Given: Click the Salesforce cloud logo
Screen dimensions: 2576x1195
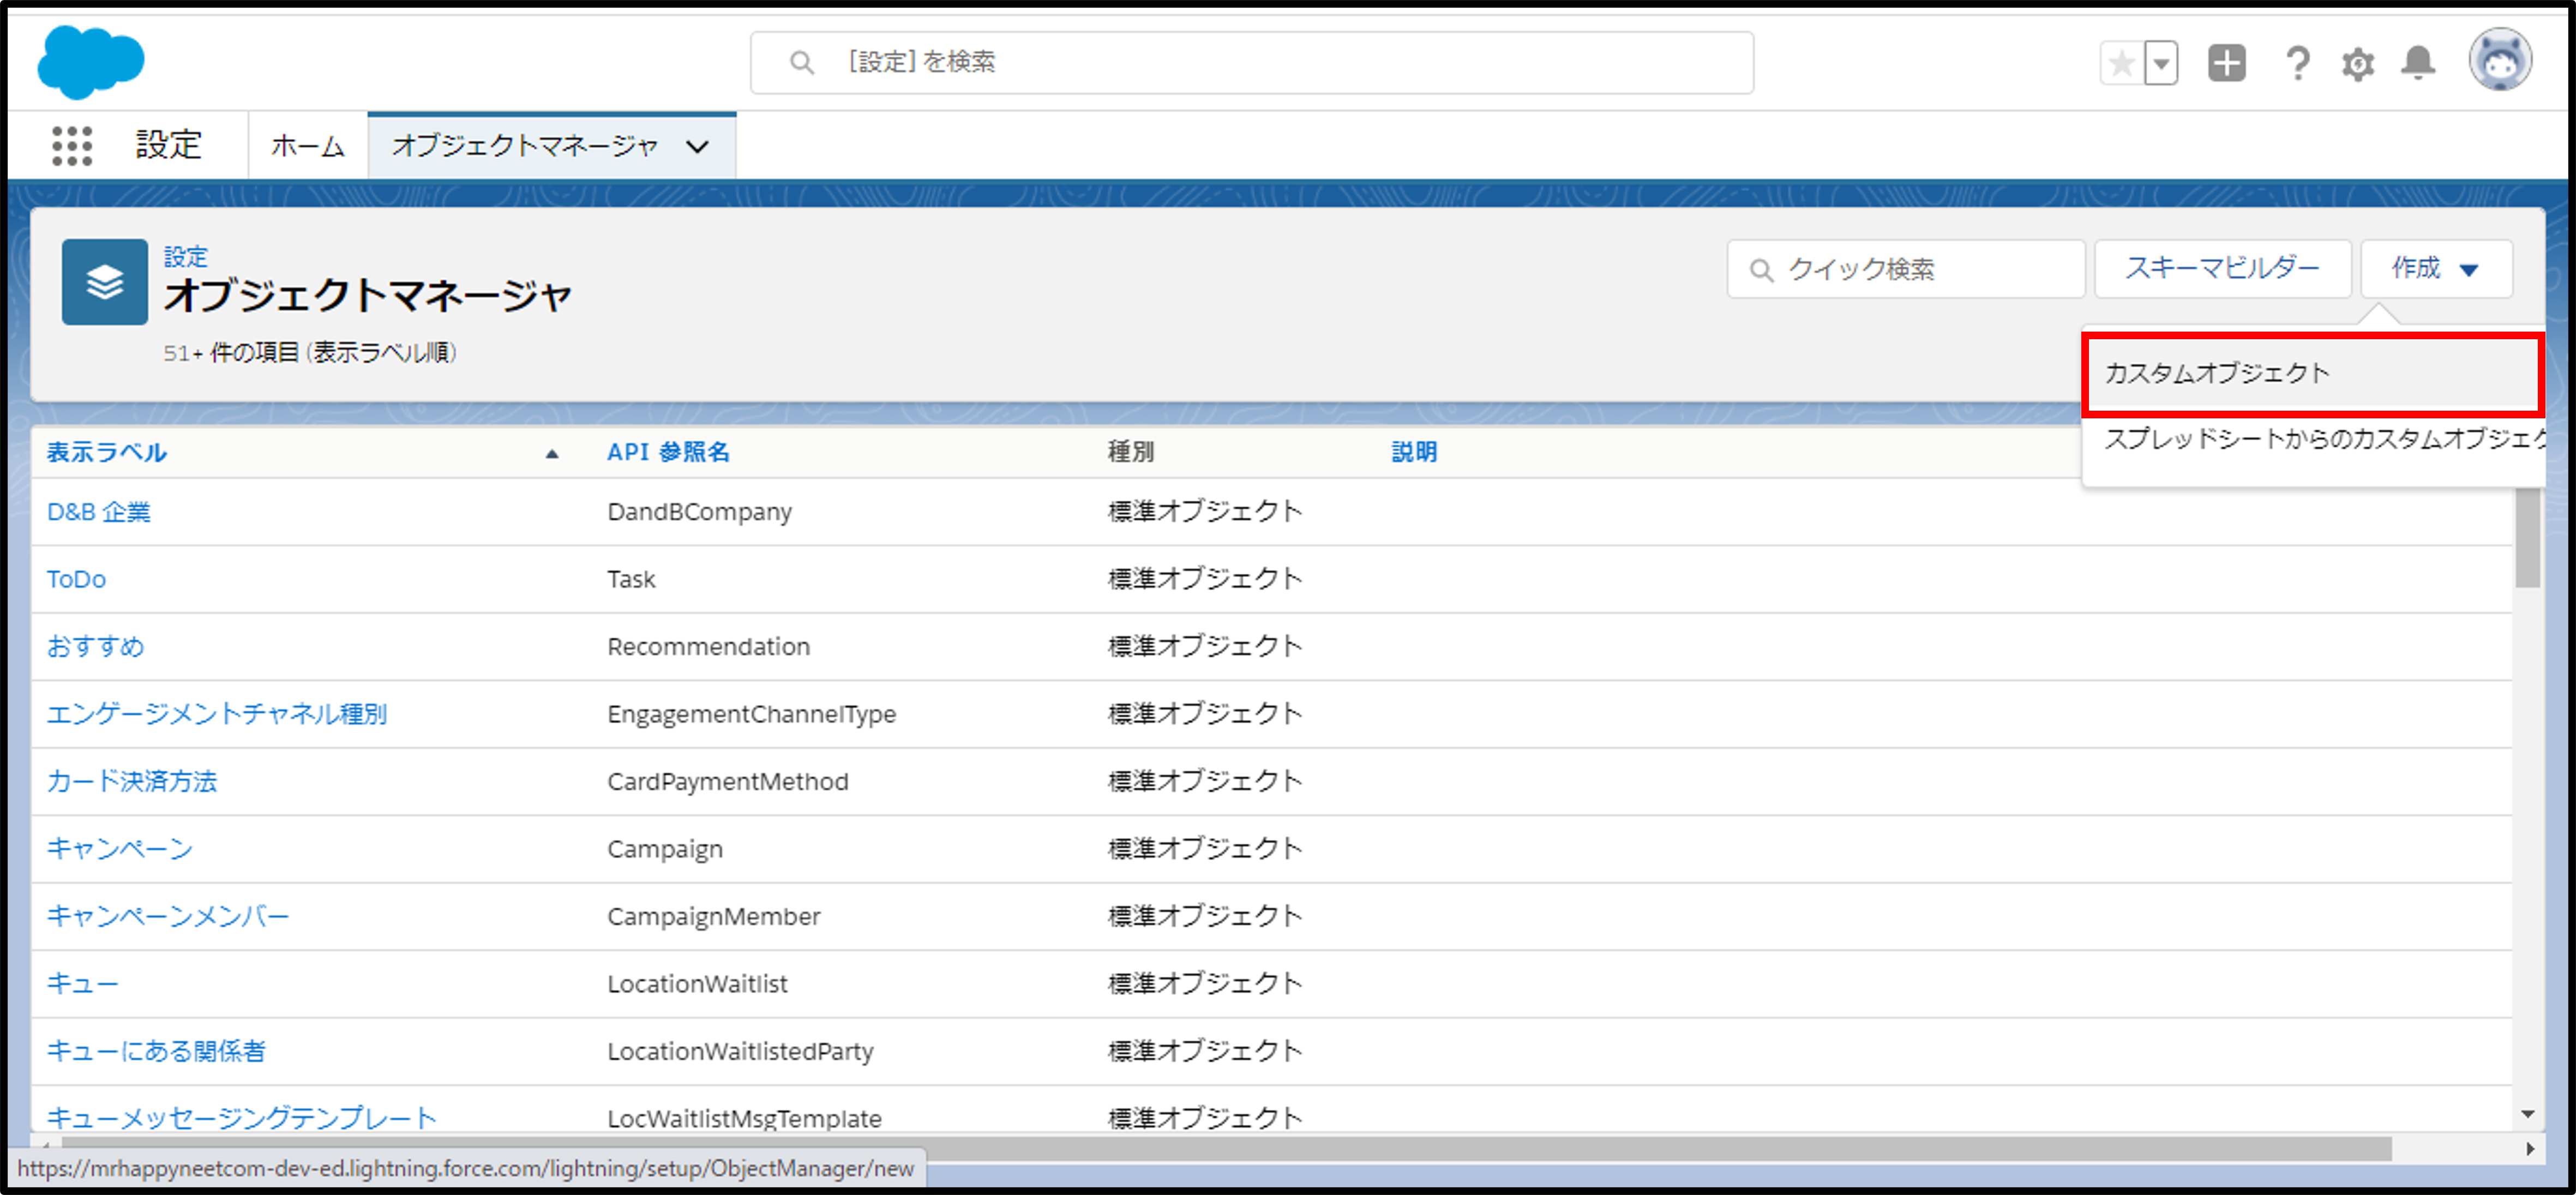Looking at the screenshot, I should [90, 62].
